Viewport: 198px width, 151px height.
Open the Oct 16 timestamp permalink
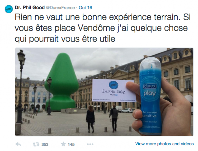click(86, 7)
